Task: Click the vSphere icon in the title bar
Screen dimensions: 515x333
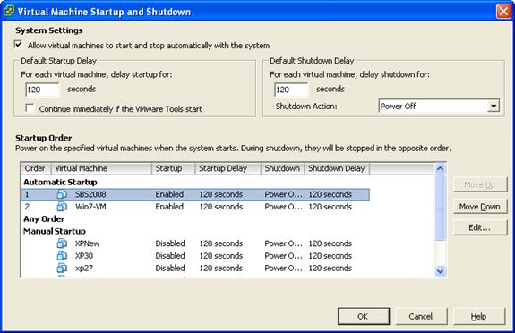Action: pos(9,11)
